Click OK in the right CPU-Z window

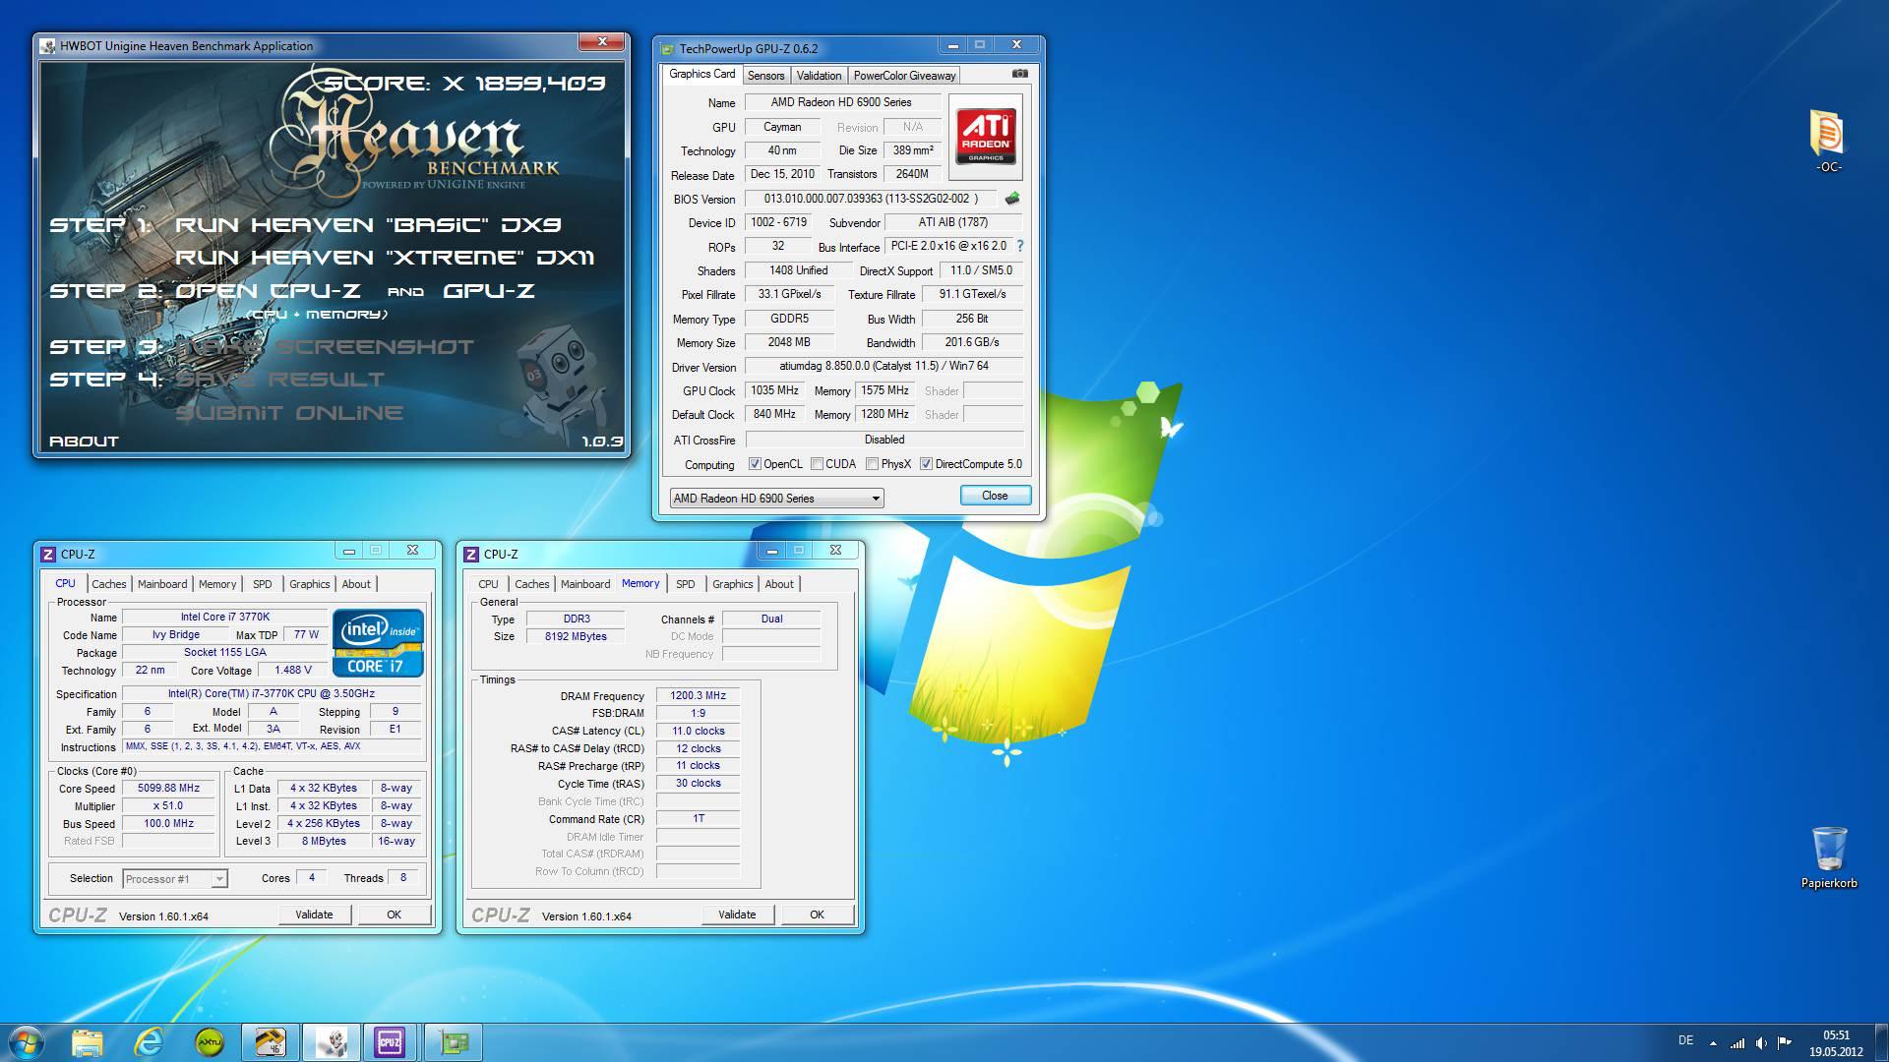point(817,914)
